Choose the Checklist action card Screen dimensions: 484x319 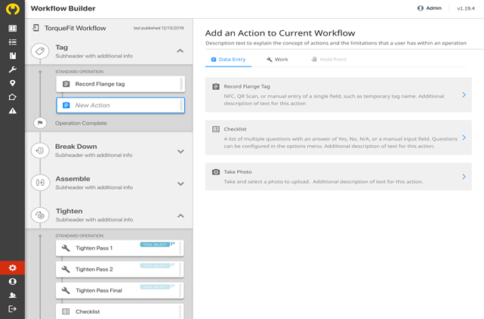(x=338, y=138)
